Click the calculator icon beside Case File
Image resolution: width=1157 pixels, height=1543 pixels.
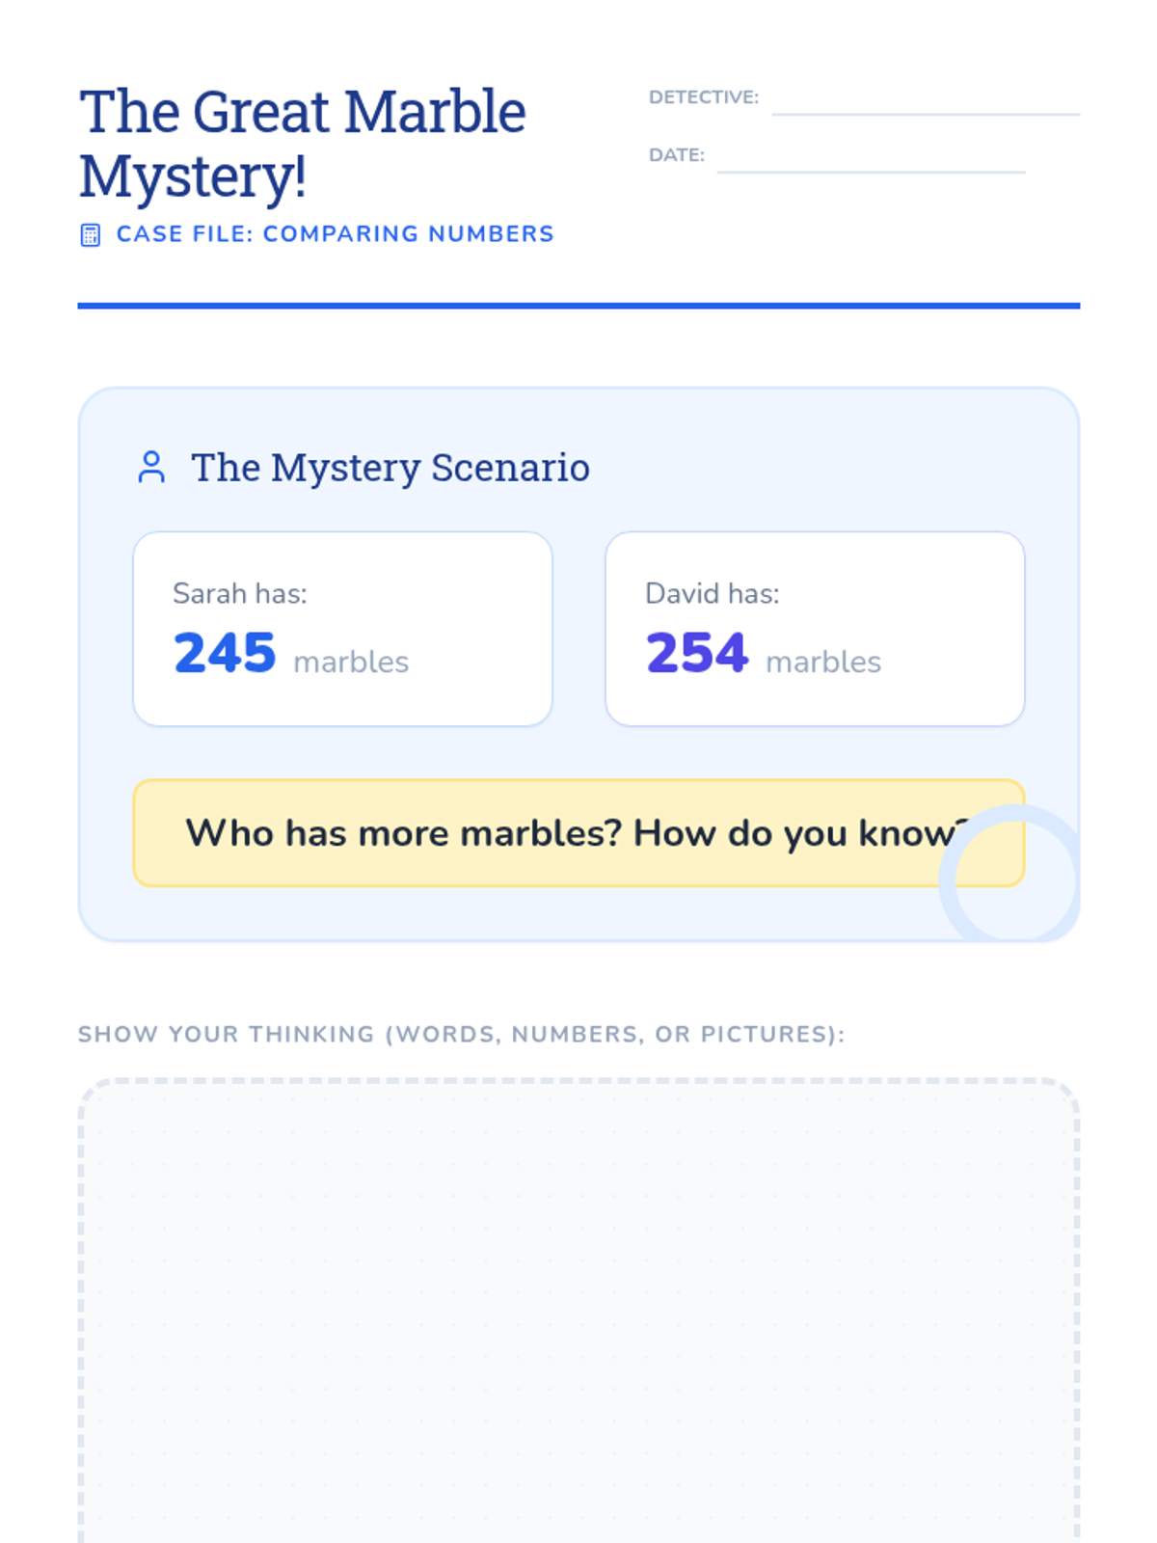90,235
